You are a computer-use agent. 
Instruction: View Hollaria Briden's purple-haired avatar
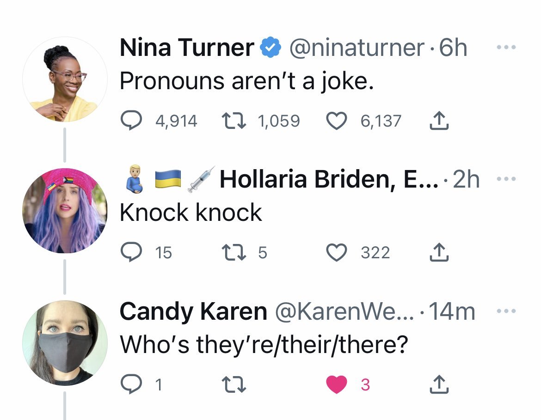(65, 211)
